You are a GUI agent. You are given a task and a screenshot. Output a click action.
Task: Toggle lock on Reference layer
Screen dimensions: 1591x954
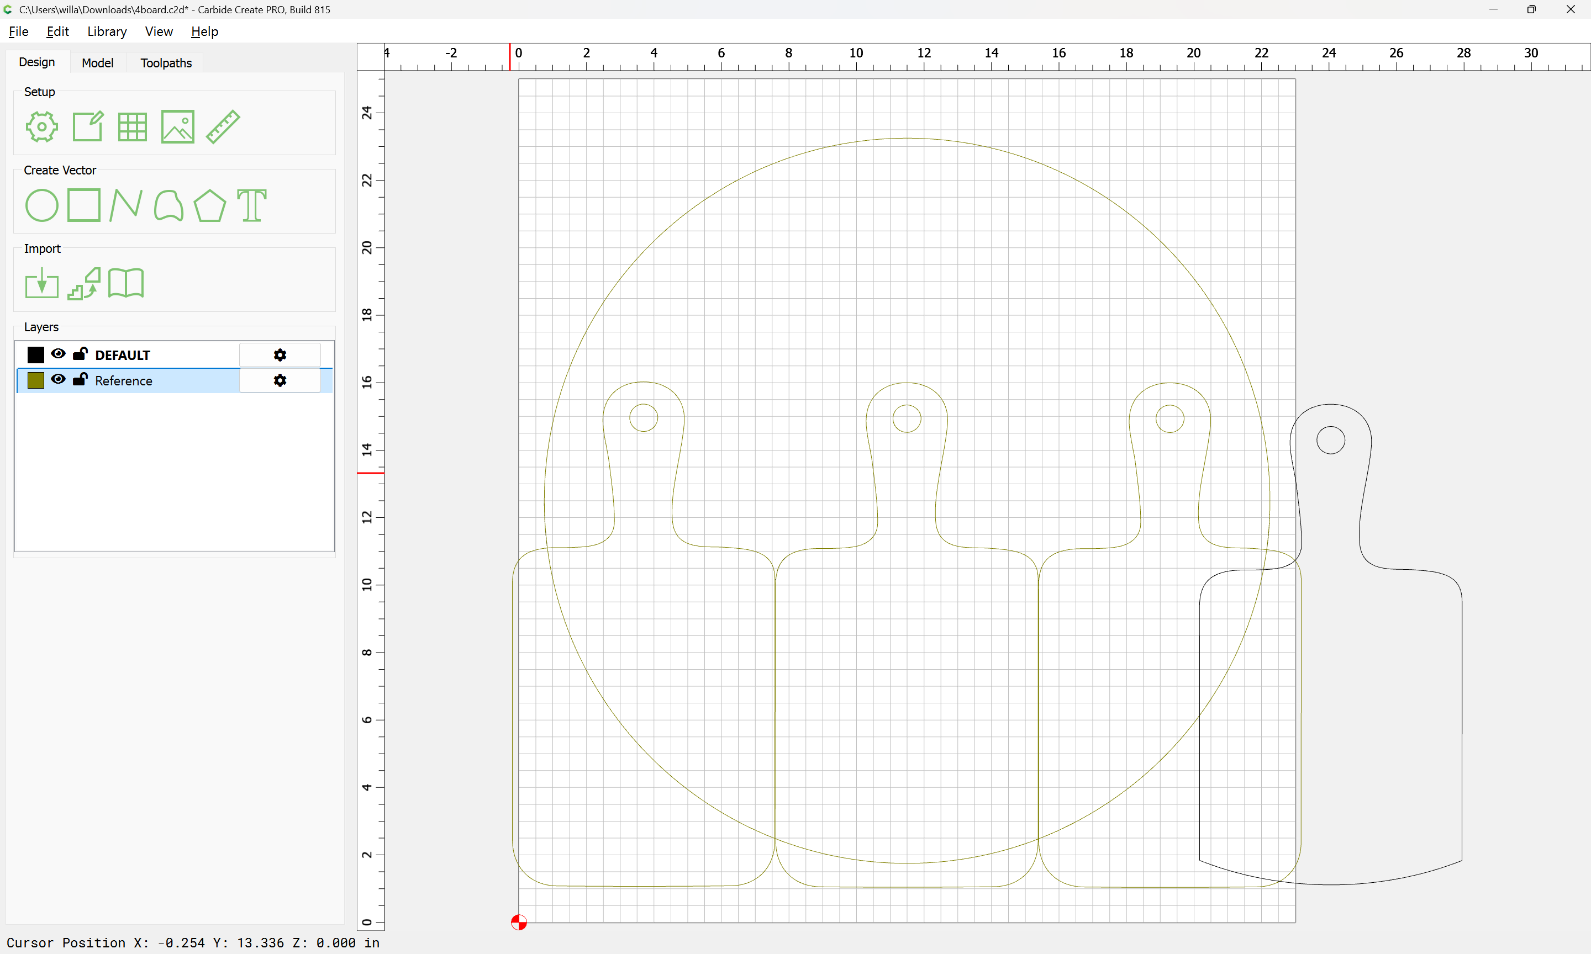(81, 379)
